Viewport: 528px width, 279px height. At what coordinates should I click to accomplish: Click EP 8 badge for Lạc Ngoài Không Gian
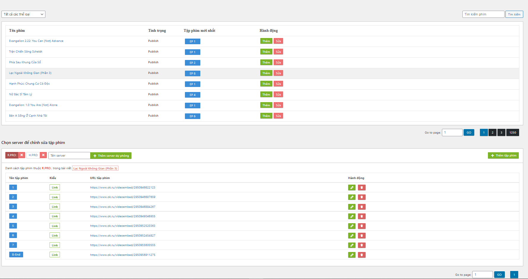coord(193,74)
